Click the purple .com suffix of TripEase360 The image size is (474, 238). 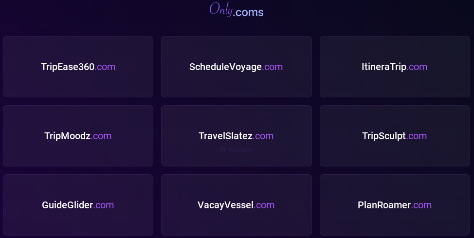(x=105, y=67)
